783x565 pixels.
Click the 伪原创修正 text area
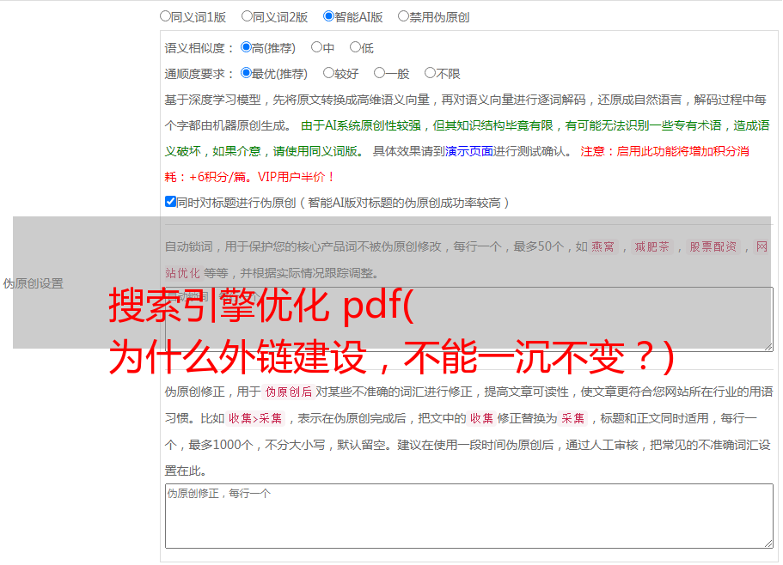point(469,516)
